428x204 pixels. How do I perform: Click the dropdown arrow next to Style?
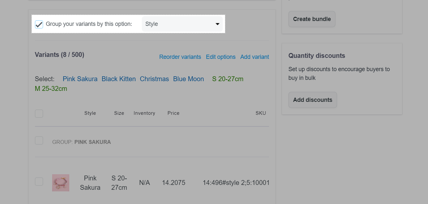(218, 24)
